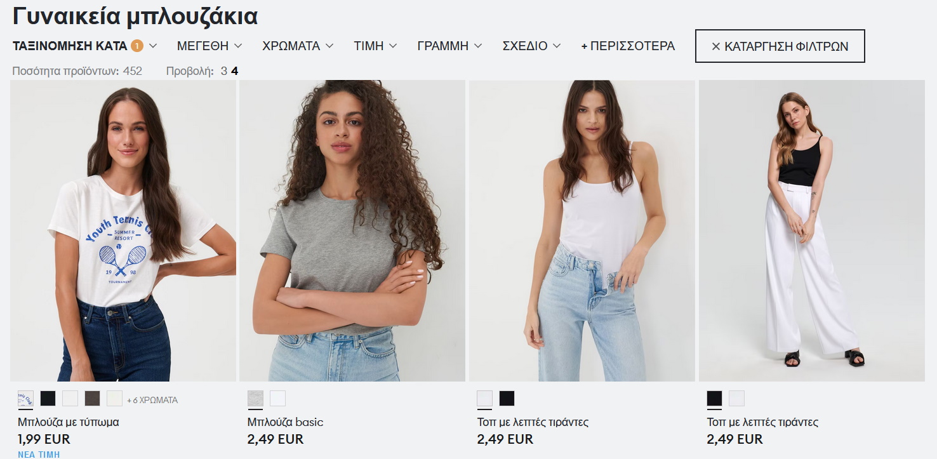
Task: Choose grey melange swatch for Μπλούζα basic
Action: [255, 399]
